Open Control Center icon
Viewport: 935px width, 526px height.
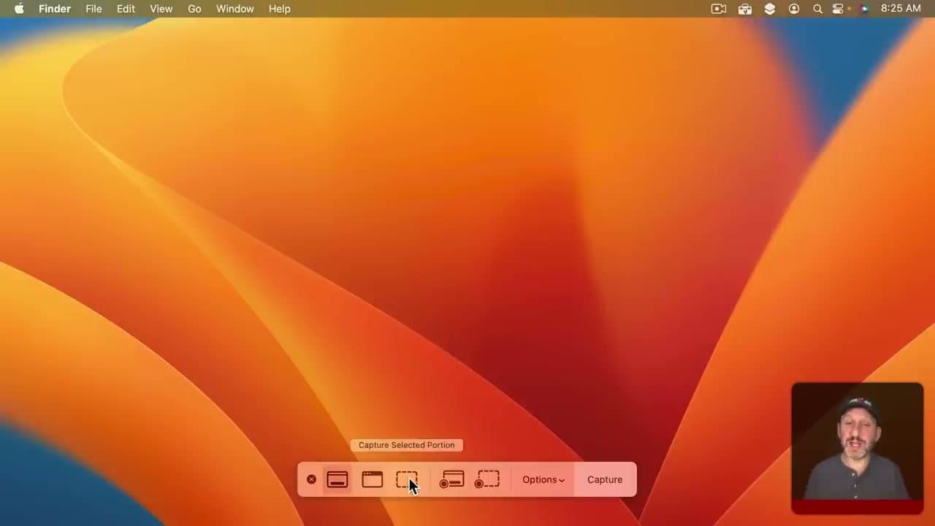click(x=838, y=9)
